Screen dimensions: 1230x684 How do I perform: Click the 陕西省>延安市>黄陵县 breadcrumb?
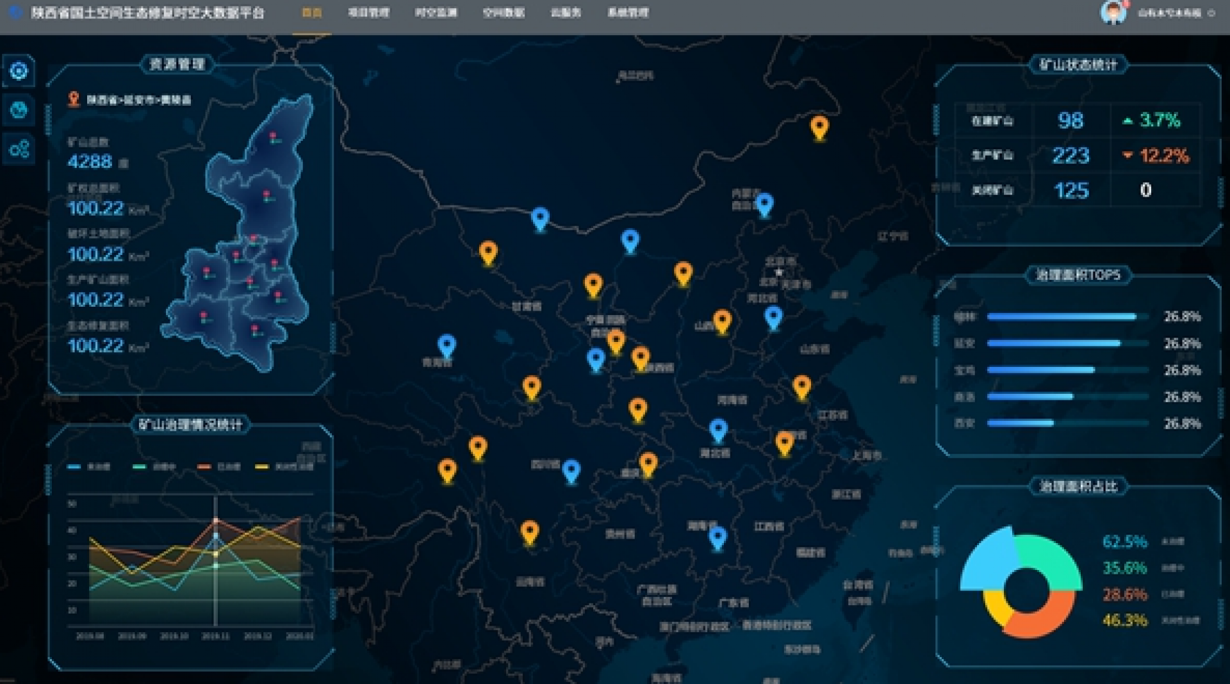click(x=139, y=100)
